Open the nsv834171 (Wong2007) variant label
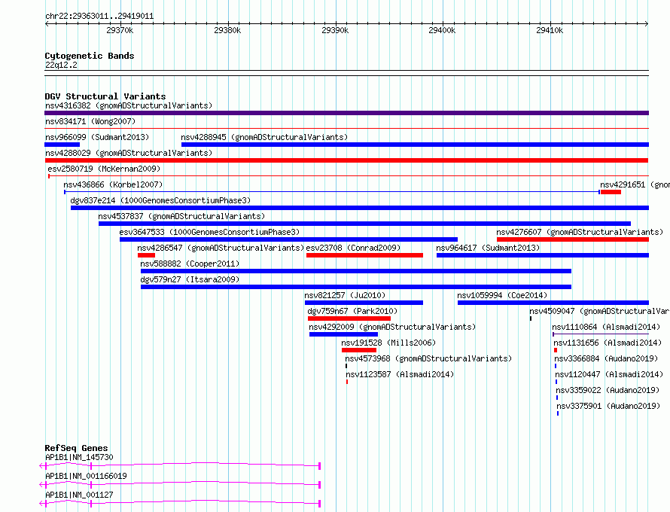The image size is (670, 512). (90, 121)
